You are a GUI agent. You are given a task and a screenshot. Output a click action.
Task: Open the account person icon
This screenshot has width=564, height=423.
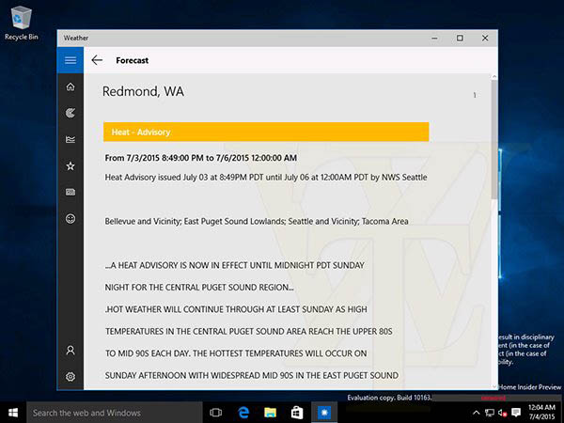click(x=70, y=350)
